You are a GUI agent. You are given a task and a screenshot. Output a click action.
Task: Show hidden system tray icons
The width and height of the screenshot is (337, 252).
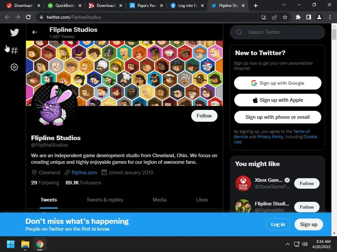point(287,244)
